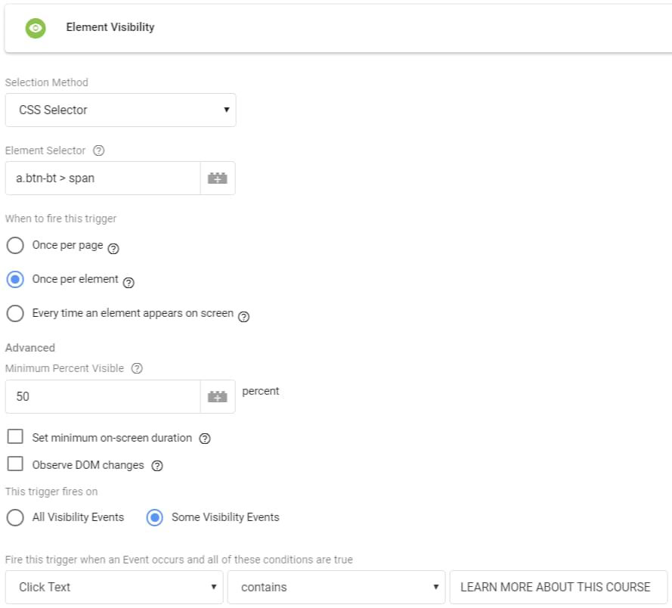Open the Click Text variable dropdown

point(113,587)
